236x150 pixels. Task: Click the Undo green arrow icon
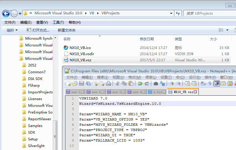coord(140,83)
